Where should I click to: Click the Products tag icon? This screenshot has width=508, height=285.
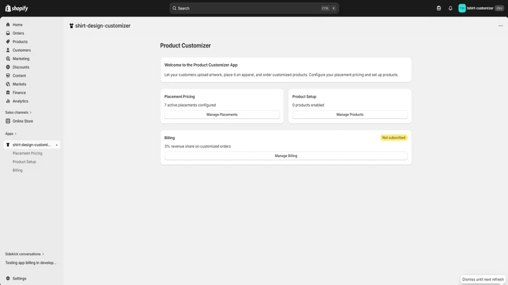point(8,41)
